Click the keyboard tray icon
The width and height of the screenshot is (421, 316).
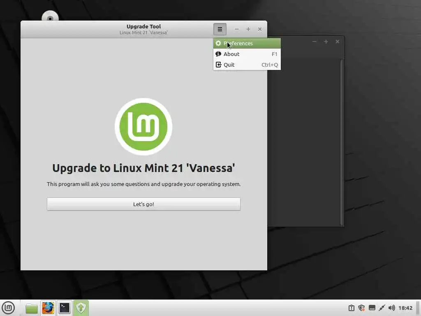coord(372,308)
